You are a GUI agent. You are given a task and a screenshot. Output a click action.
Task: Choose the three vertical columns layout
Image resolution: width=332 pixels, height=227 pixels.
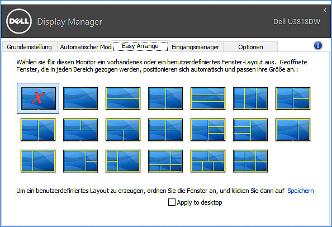coord(250,98)
